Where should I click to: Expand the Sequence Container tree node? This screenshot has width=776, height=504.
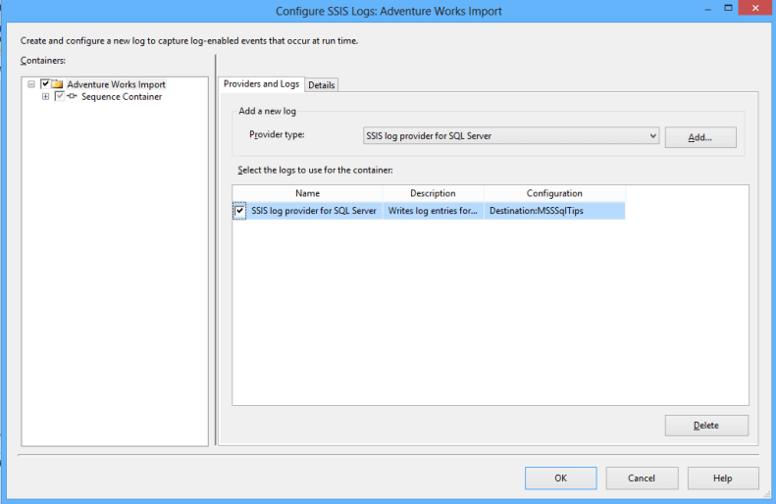pos(45,96)
